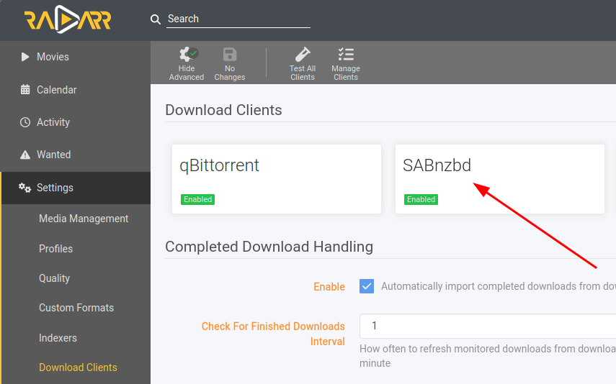Click the Hide Advanced gear icon
616x384 pixels.
click(188, 54)
